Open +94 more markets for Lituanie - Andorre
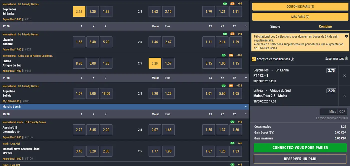Viewport: 350px width, 166px height. click(239, 34)
